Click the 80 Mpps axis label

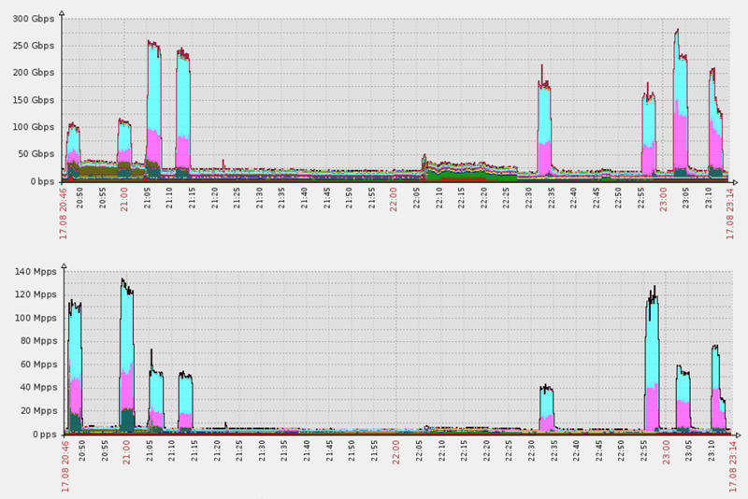click(x=38, y=341)
